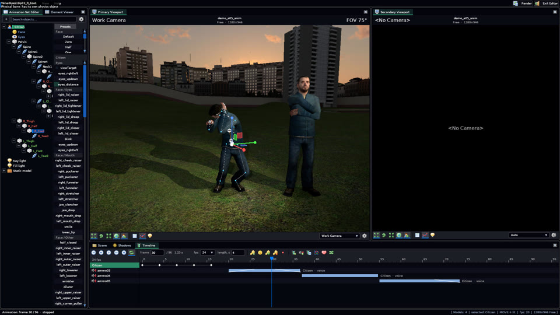Click the ammo04 audio clip bar
560x315 pixels.
[339, 276]
